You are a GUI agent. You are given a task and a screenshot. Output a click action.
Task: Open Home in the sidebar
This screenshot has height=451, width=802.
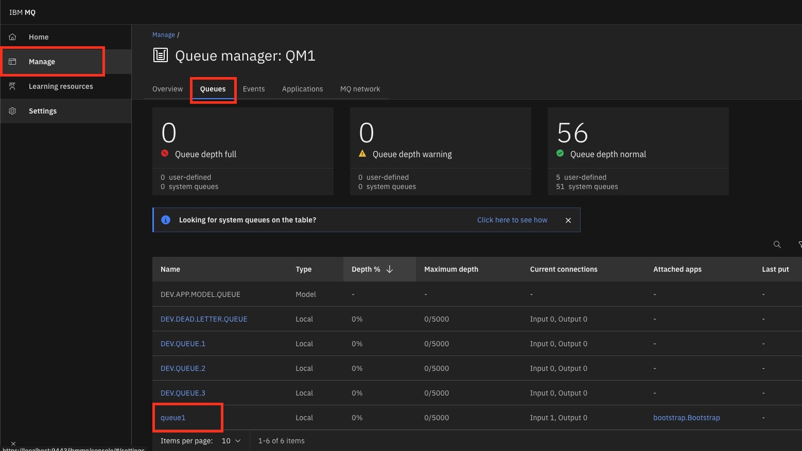tap(66, 37)
